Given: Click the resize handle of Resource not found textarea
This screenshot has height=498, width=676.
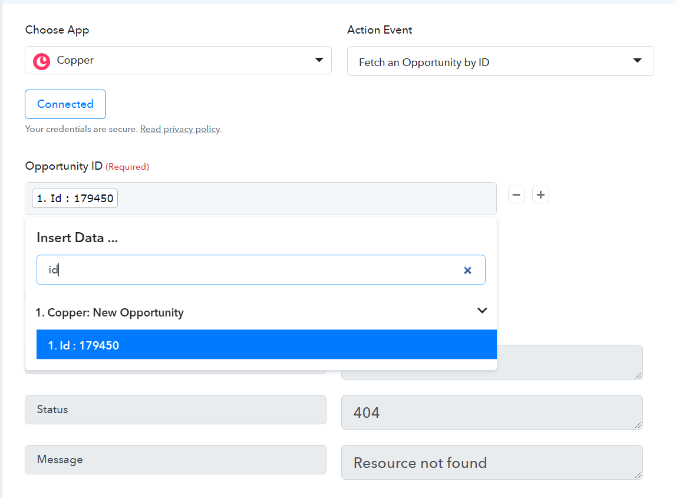Looking at the screenshot, I should (x=638, y=474).
